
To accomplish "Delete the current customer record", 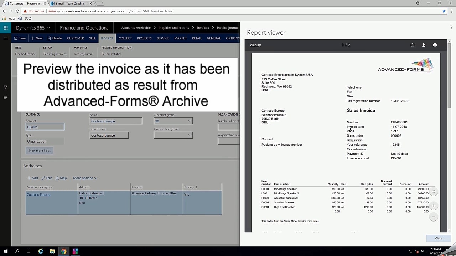I will (x=55, y=38).
